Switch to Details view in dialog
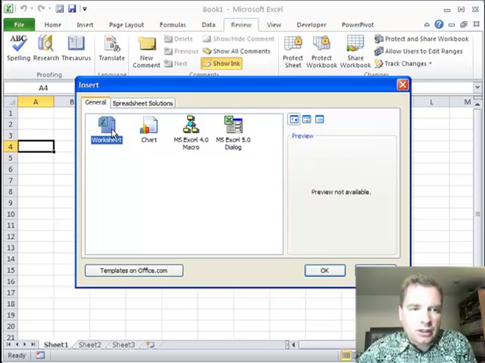This screenshot has width=485, height=363. (x=319, y=119)
